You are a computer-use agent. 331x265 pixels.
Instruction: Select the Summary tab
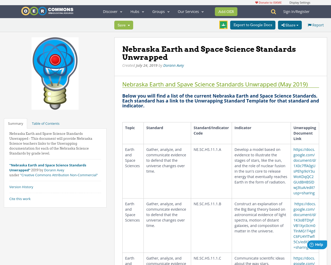tap(16, 123)
